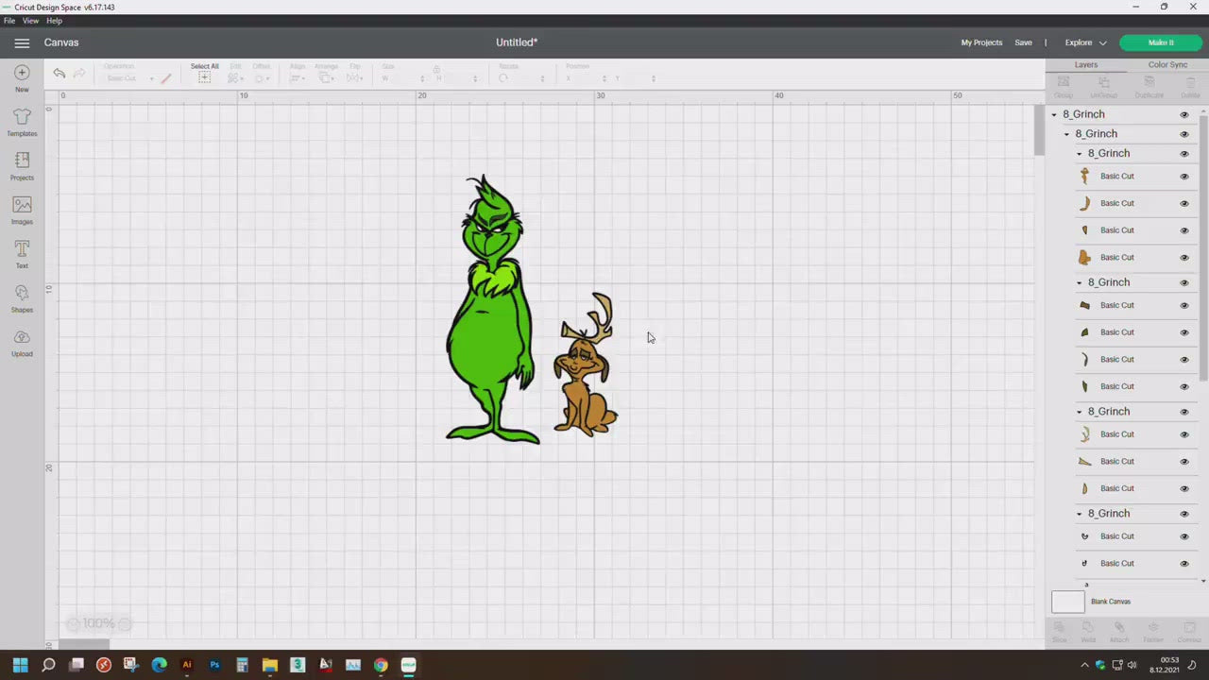Open the Align dropdown
Viewport: 1209px width, 680px height.
point(297,78)
